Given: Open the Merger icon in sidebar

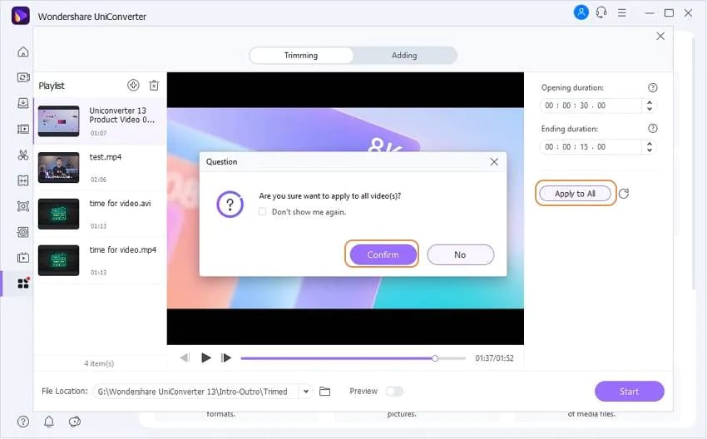Looking at the screenshot, I should 23,180.
